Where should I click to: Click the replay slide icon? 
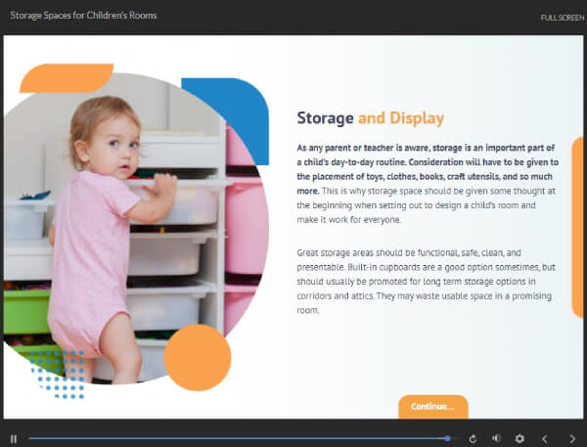[474, 439]
